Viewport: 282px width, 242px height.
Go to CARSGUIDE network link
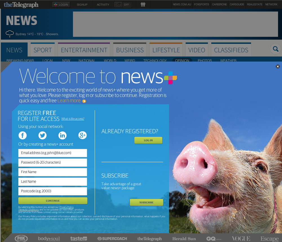tap(237, 4)
